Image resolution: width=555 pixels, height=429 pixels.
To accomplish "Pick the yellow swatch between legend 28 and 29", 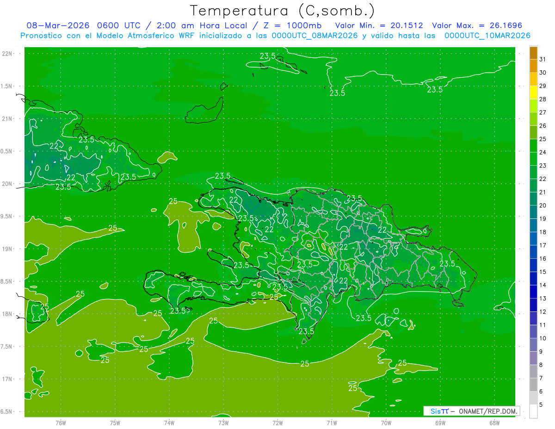I will click(x=533, y=93).
